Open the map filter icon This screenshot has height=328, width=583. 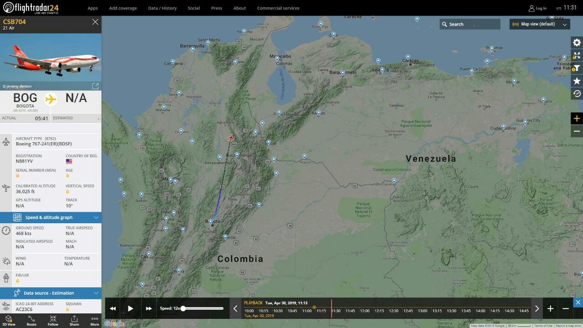[577, 68]
